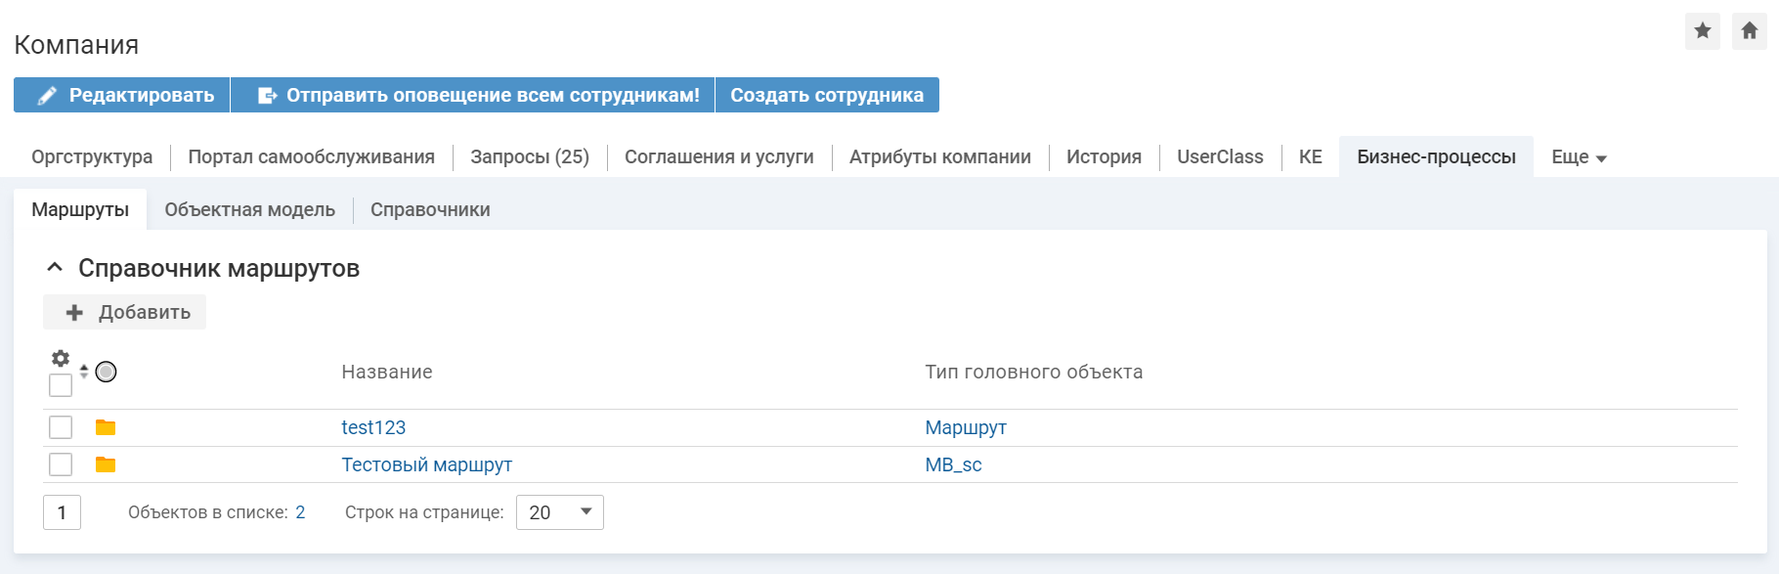Collapse the Справочник маршрутов section
Screen dimensions: 1779x574
[56, 268]
